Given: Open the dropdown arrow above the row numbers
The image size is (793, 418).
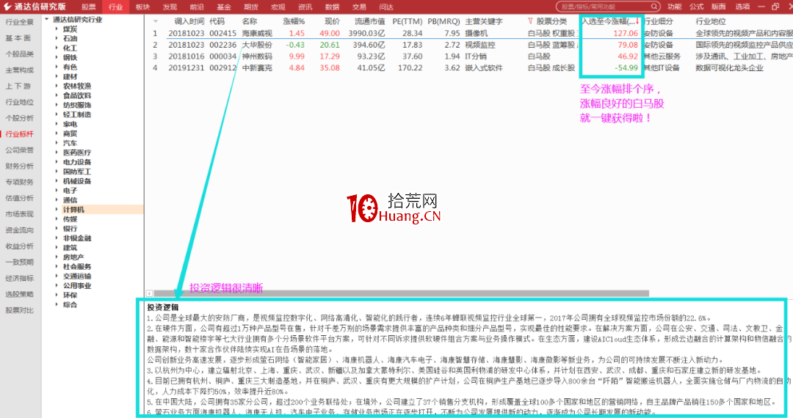Looking at the screenshot, I should [155, 21].
